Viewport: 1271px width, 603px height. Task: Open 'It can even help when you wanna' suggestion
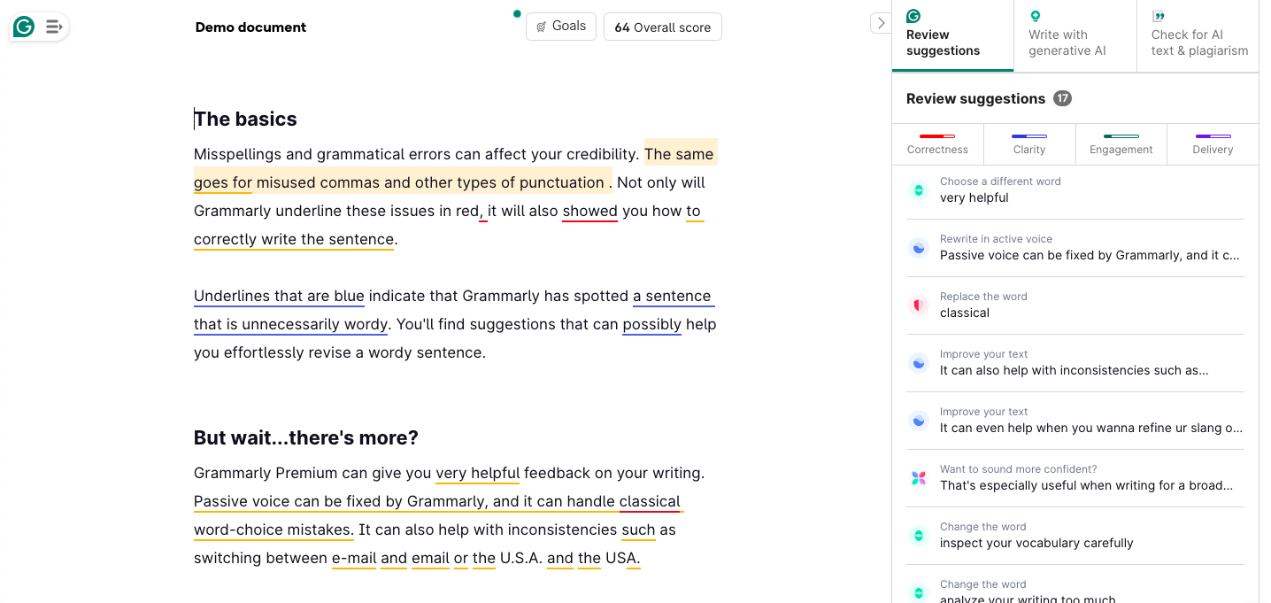coord(1075,421)
